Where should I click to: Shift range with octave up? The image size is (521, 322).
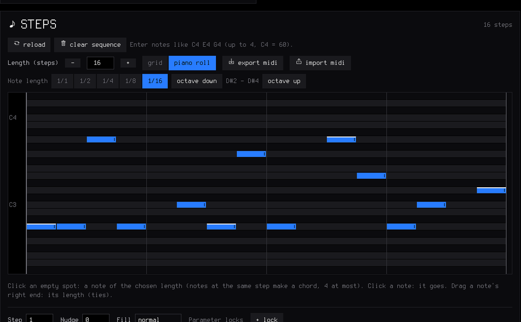pos(284,81)
